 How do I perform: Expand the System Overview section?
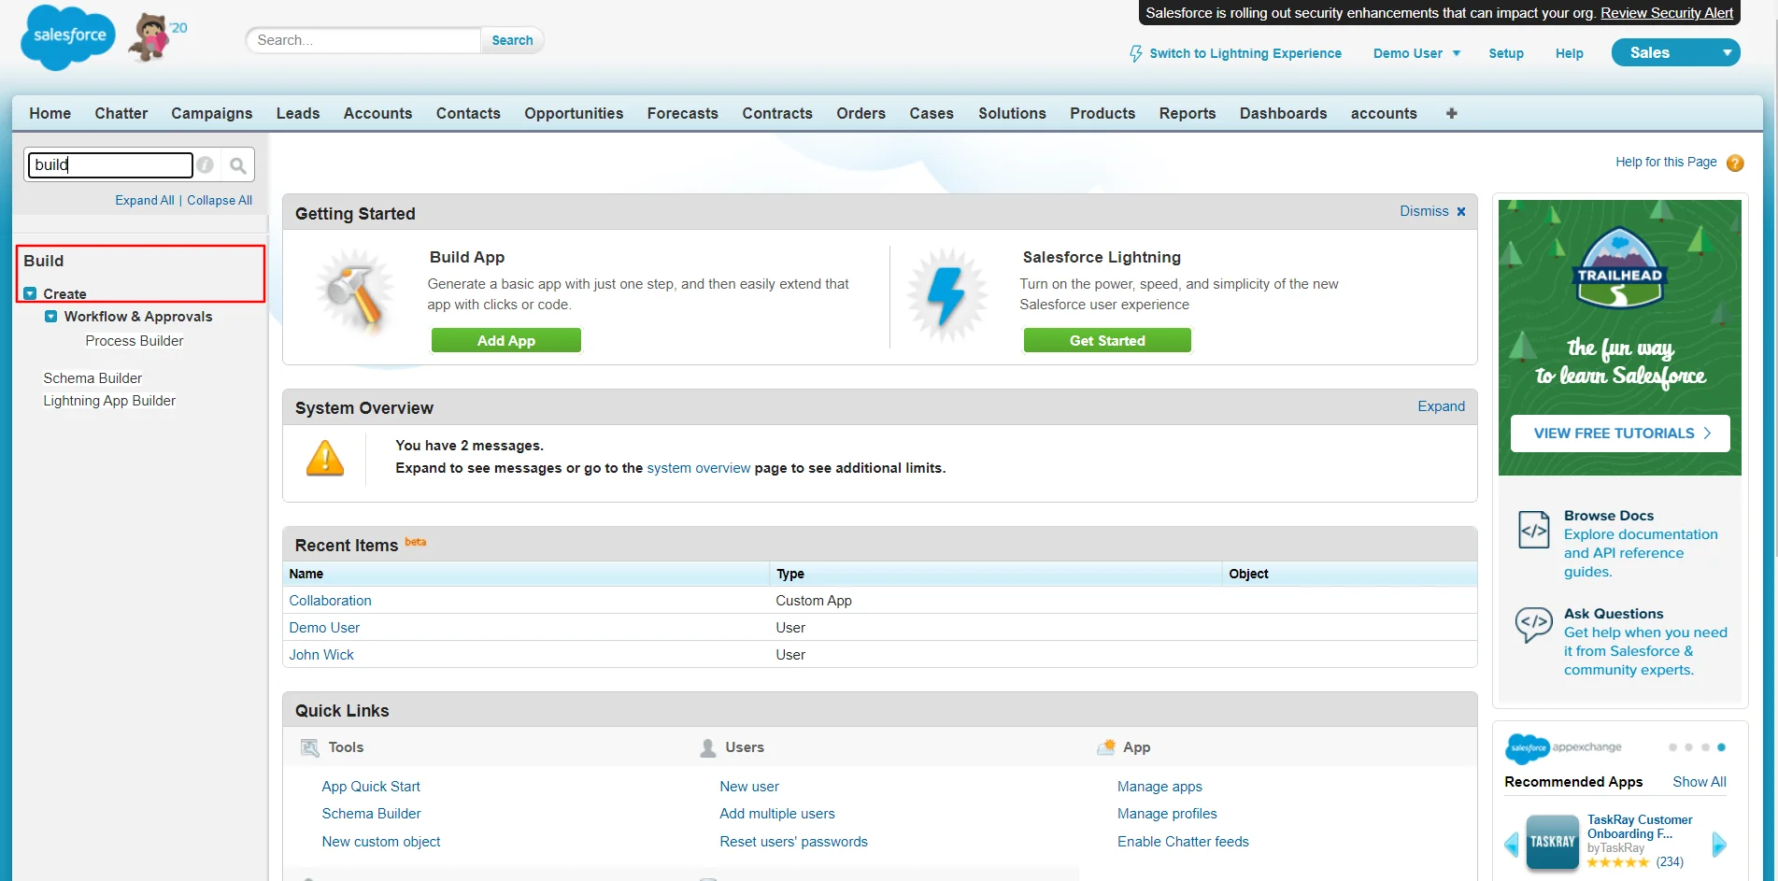(1441, 406)
